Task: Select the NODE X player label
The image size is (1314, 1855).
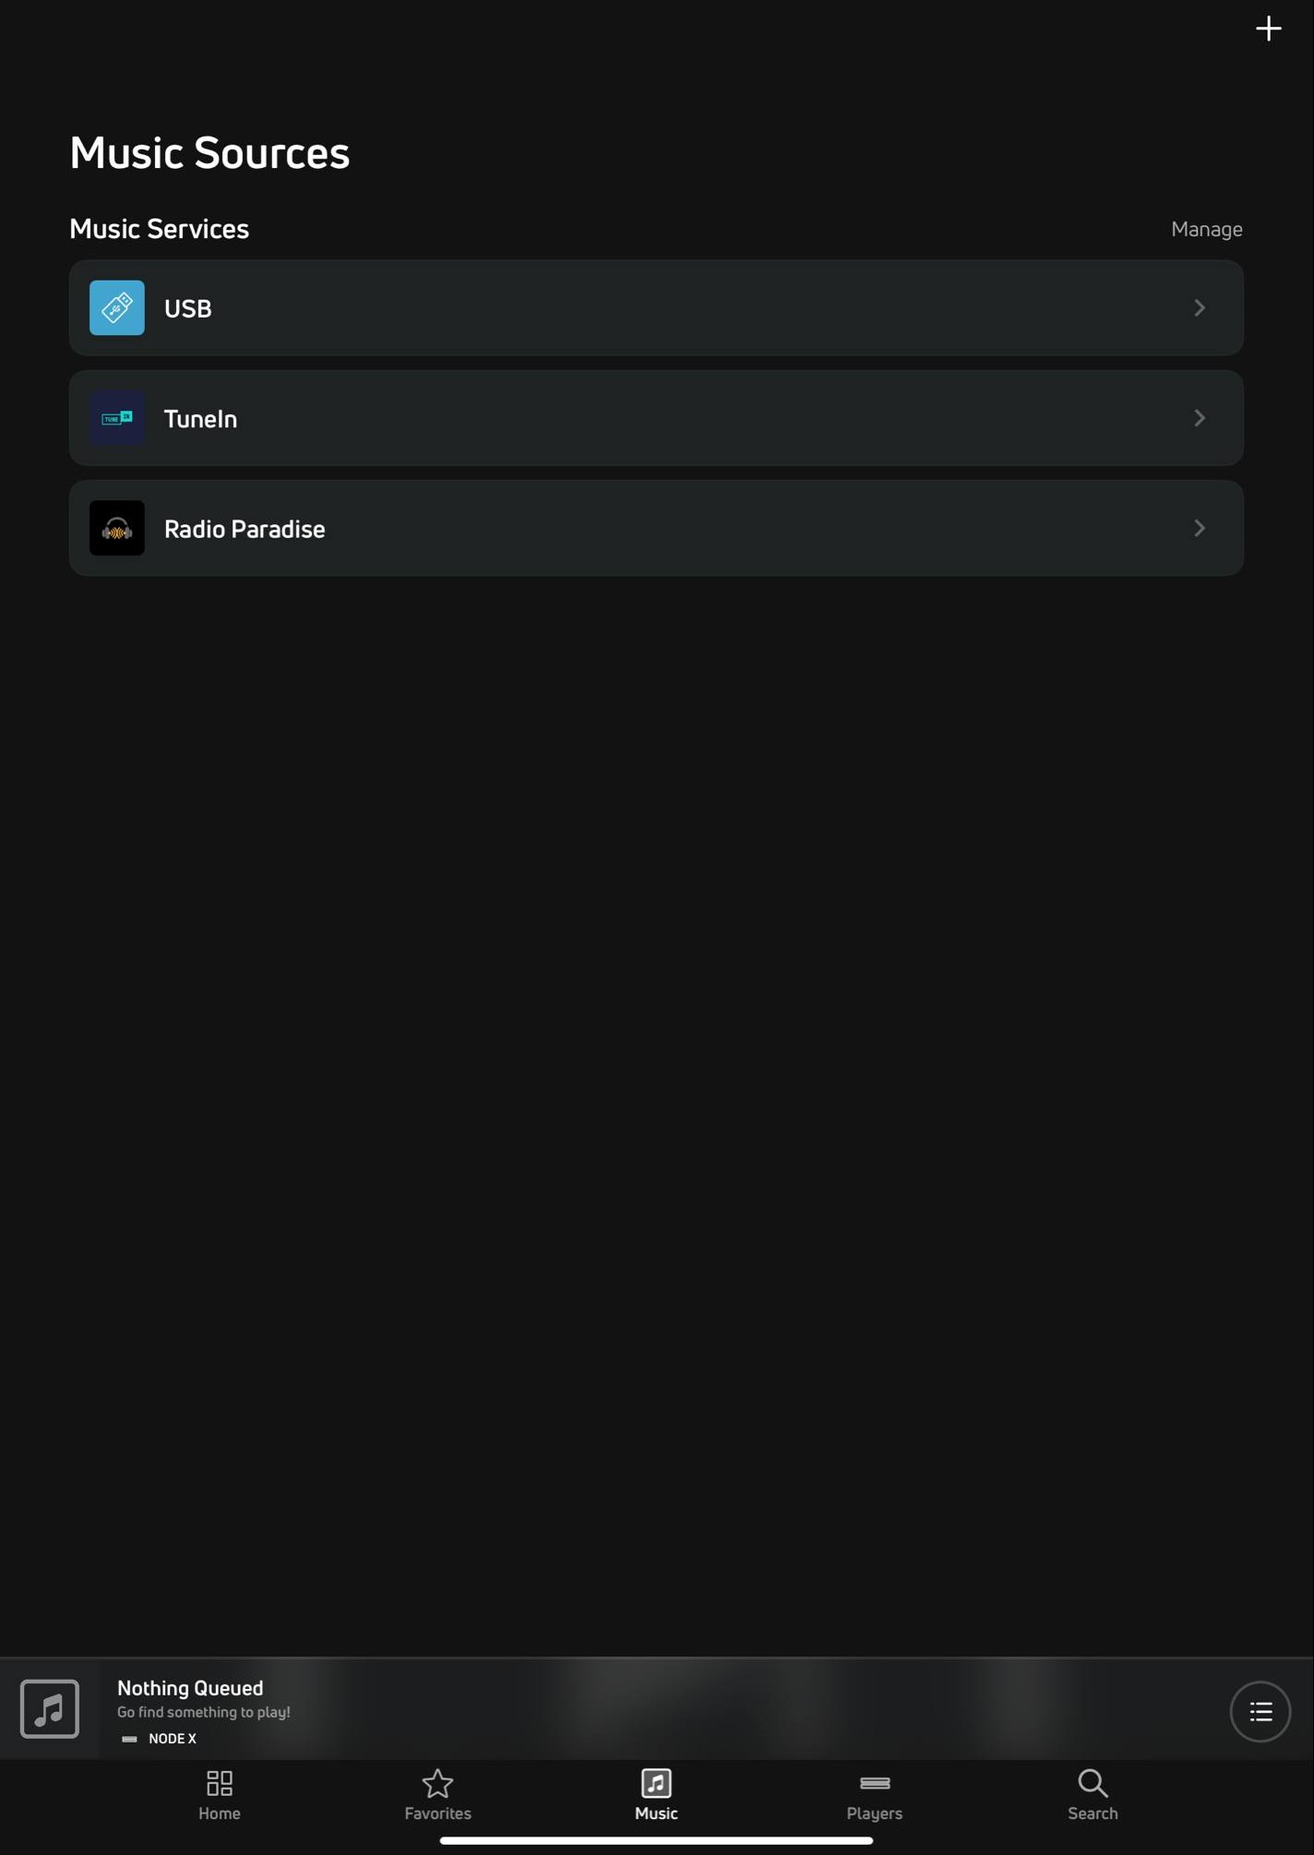Action: [173, 1739]
